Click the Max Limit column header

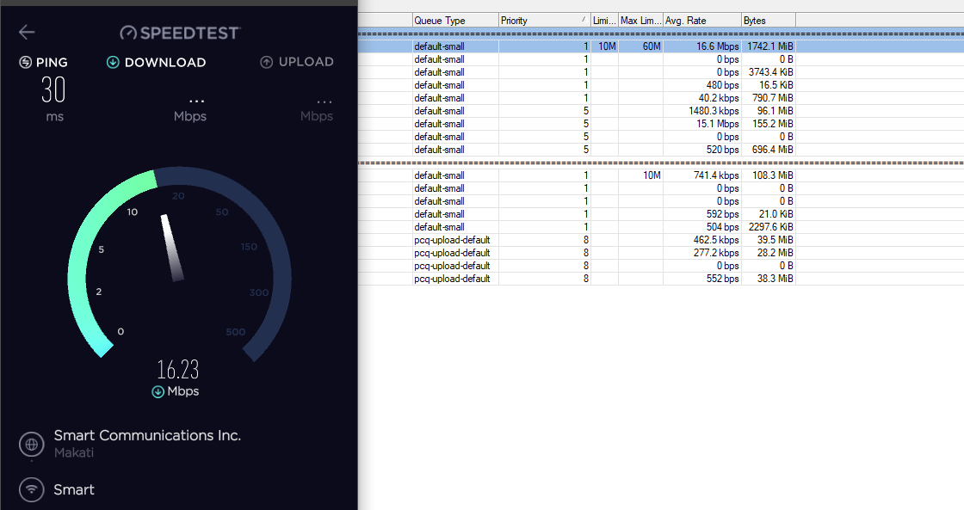(x=640, y=21)
